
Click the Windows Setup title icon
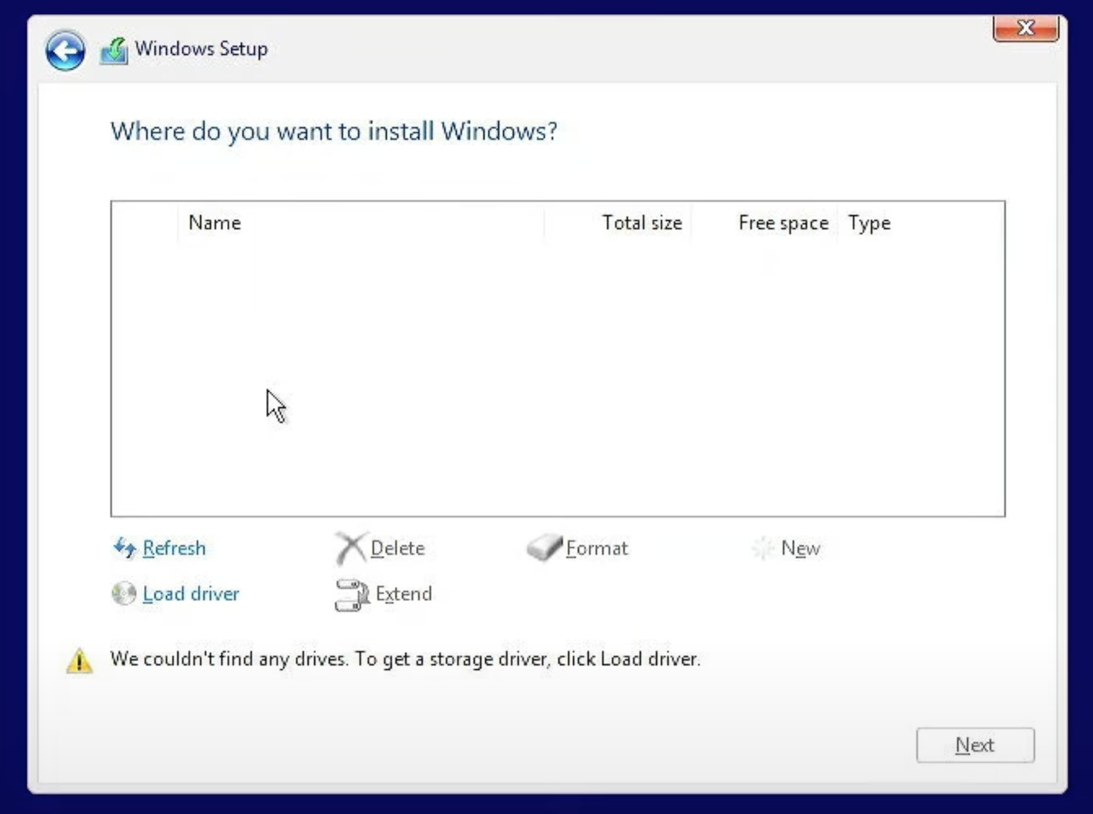tap(114, 51)
